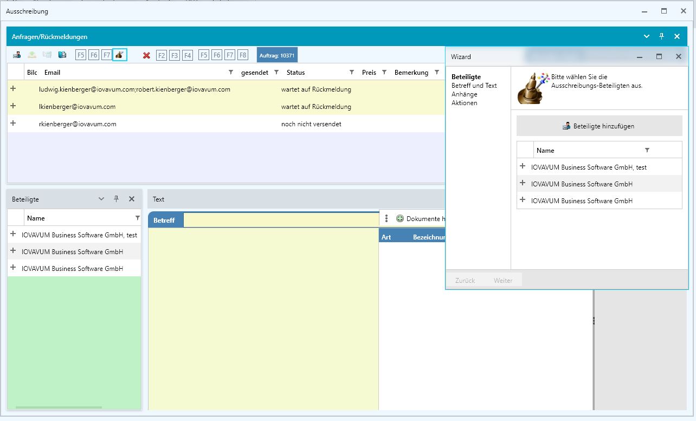696x421 pixels.
Task: Click the Zurück button
Action: 465,280
